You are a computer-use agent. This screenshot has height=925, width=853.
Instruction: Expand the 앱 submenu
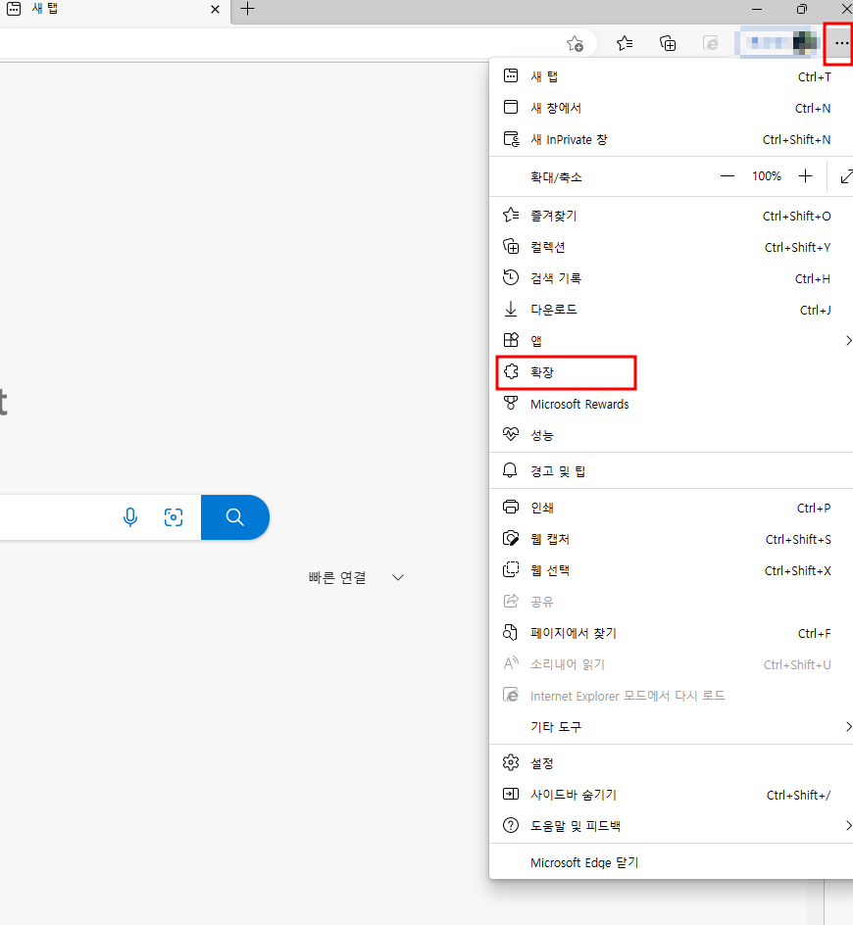pos(672,341)
